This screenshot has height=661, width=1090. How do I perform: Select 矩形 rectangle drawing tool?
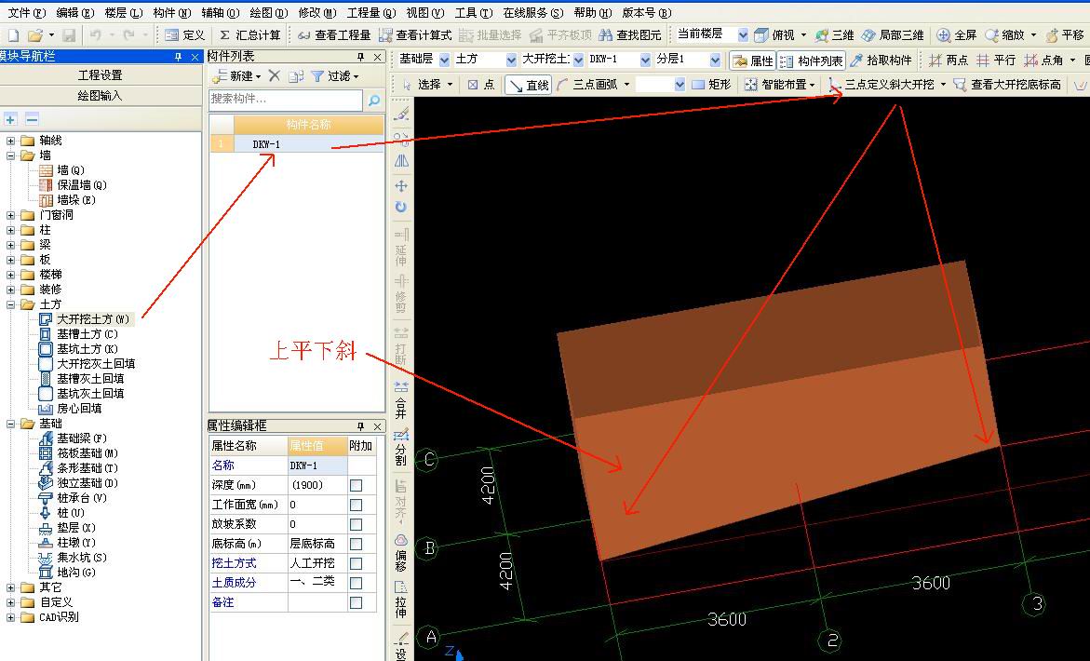[x=712, y=85]
